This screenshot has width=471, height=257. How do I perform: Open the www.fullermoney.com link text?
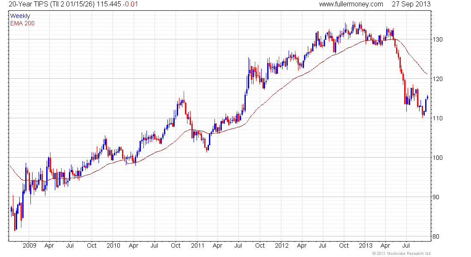[x=351, y=4]
